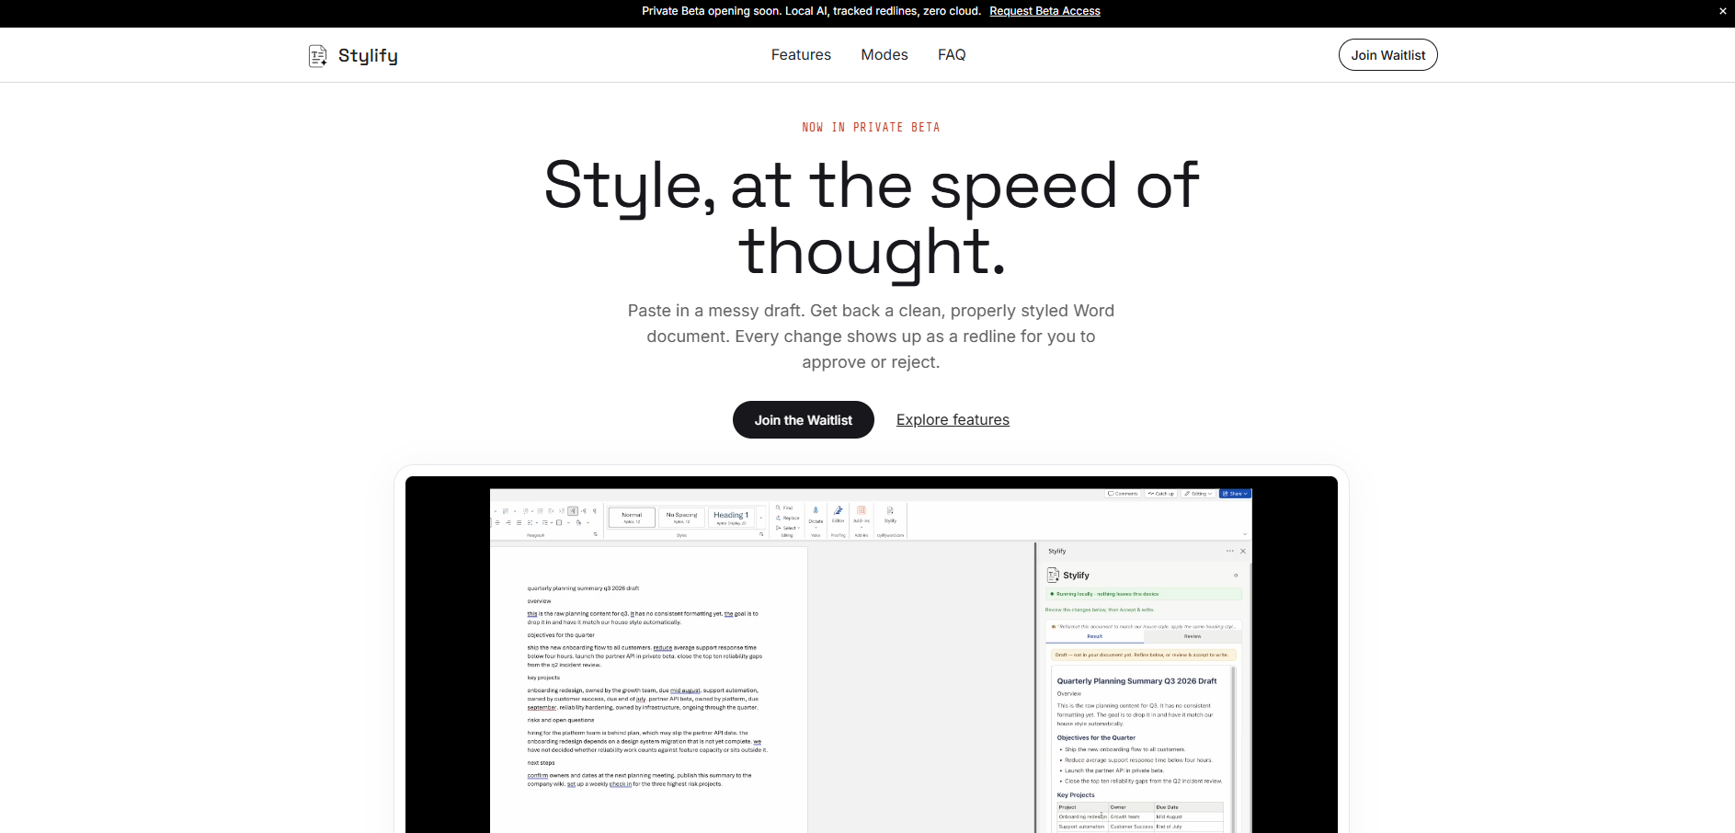
Task: Go to the Features nav item
Action: (x=801, y=54)
